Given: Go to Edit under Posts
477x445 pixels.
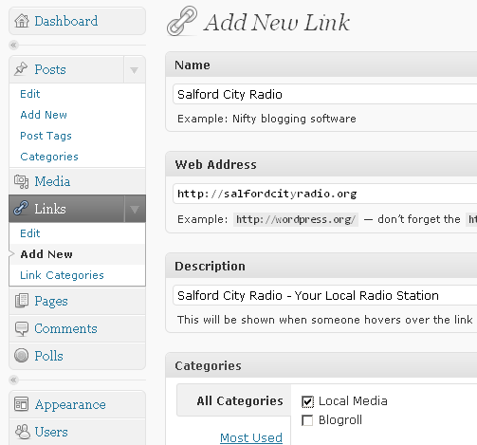Looking at the screenshot, I should (x=30, y=94).
